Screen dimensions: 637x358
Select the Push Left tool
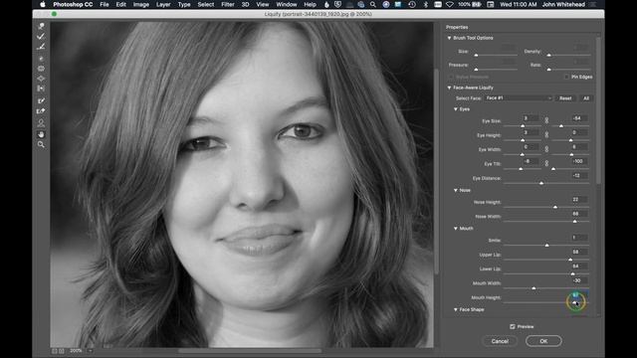(41, 89)
